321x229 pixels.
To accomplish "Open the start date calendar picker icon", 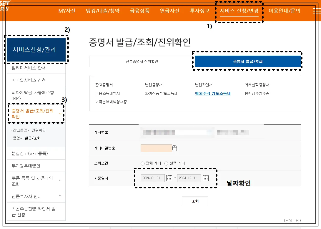I will (x=169, y=178).
